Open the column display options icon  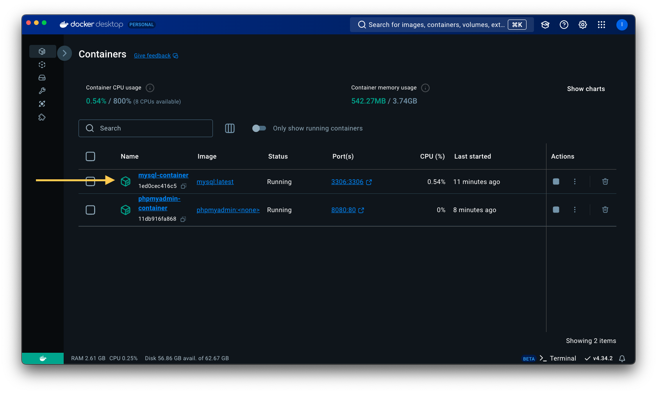(230, 128)
